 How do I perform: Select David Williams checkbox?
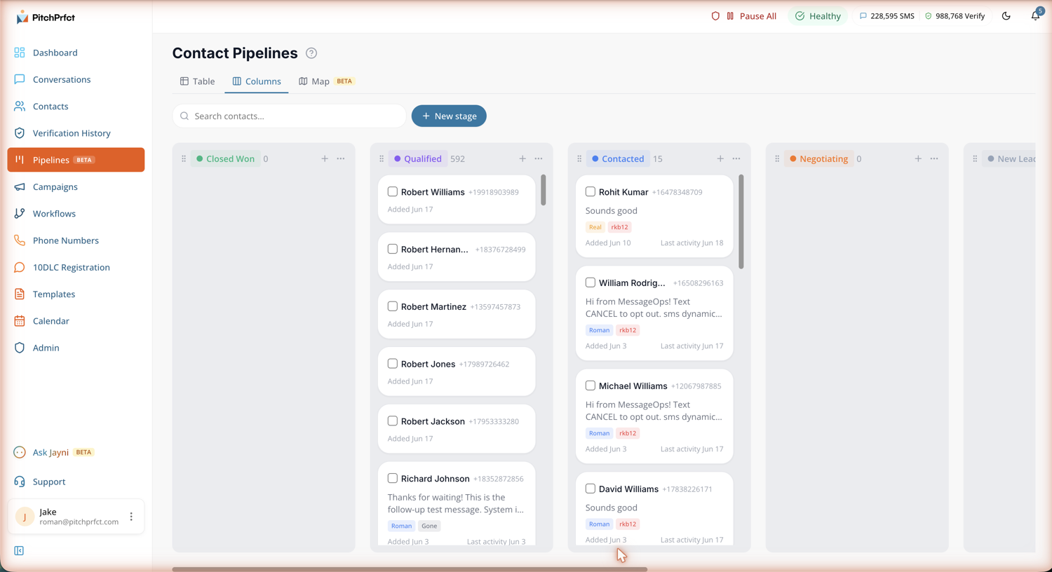[591, 489]
